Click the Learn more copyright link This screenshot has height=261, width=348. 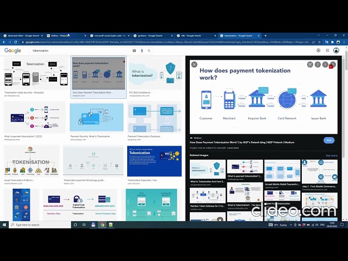(x=233, y=148)
